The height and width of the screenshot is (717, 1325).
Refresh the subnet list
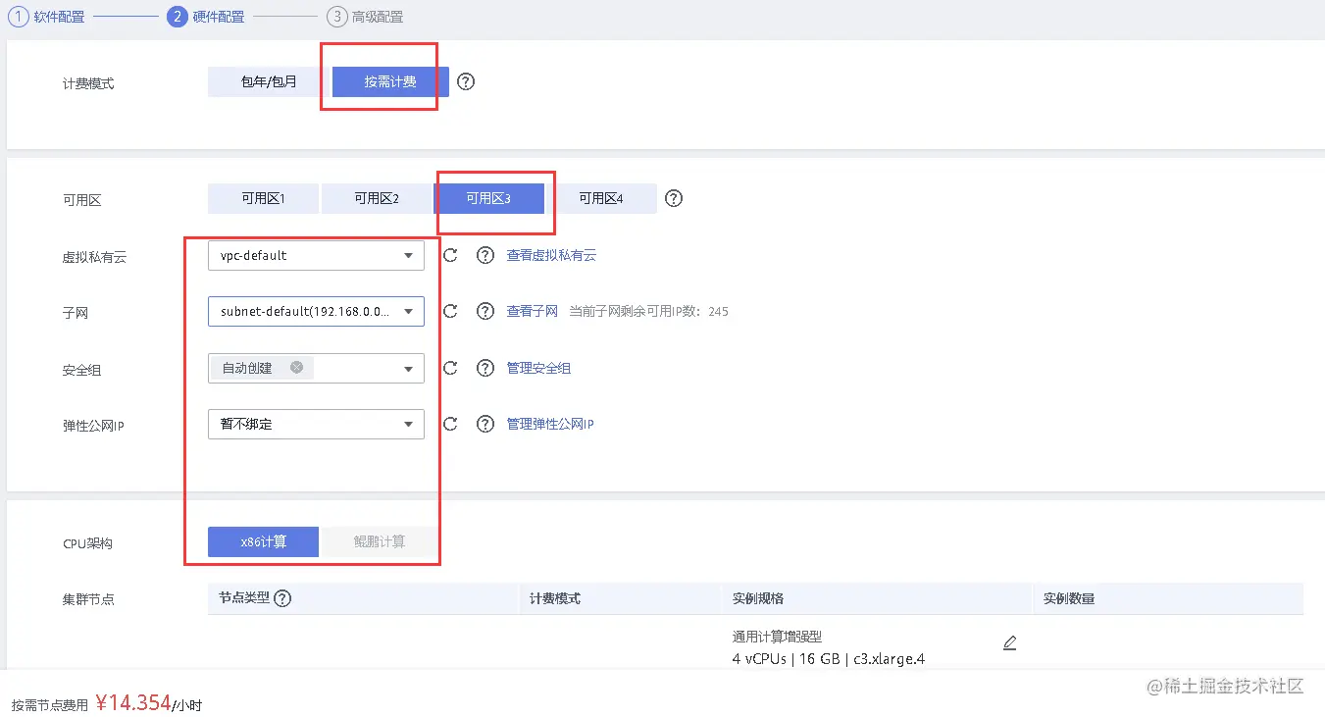click(x=450, y=311)
